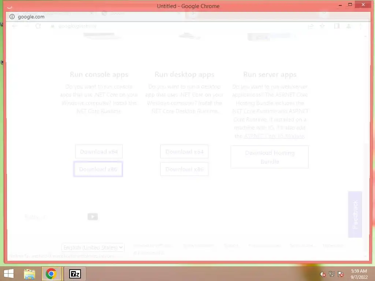Bookmark the page with the star icon

pyautogui.click(x=322, y=26)
